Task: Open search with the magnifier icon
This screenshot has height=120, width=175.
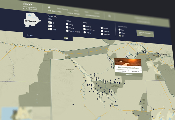Action: [109, 16]
